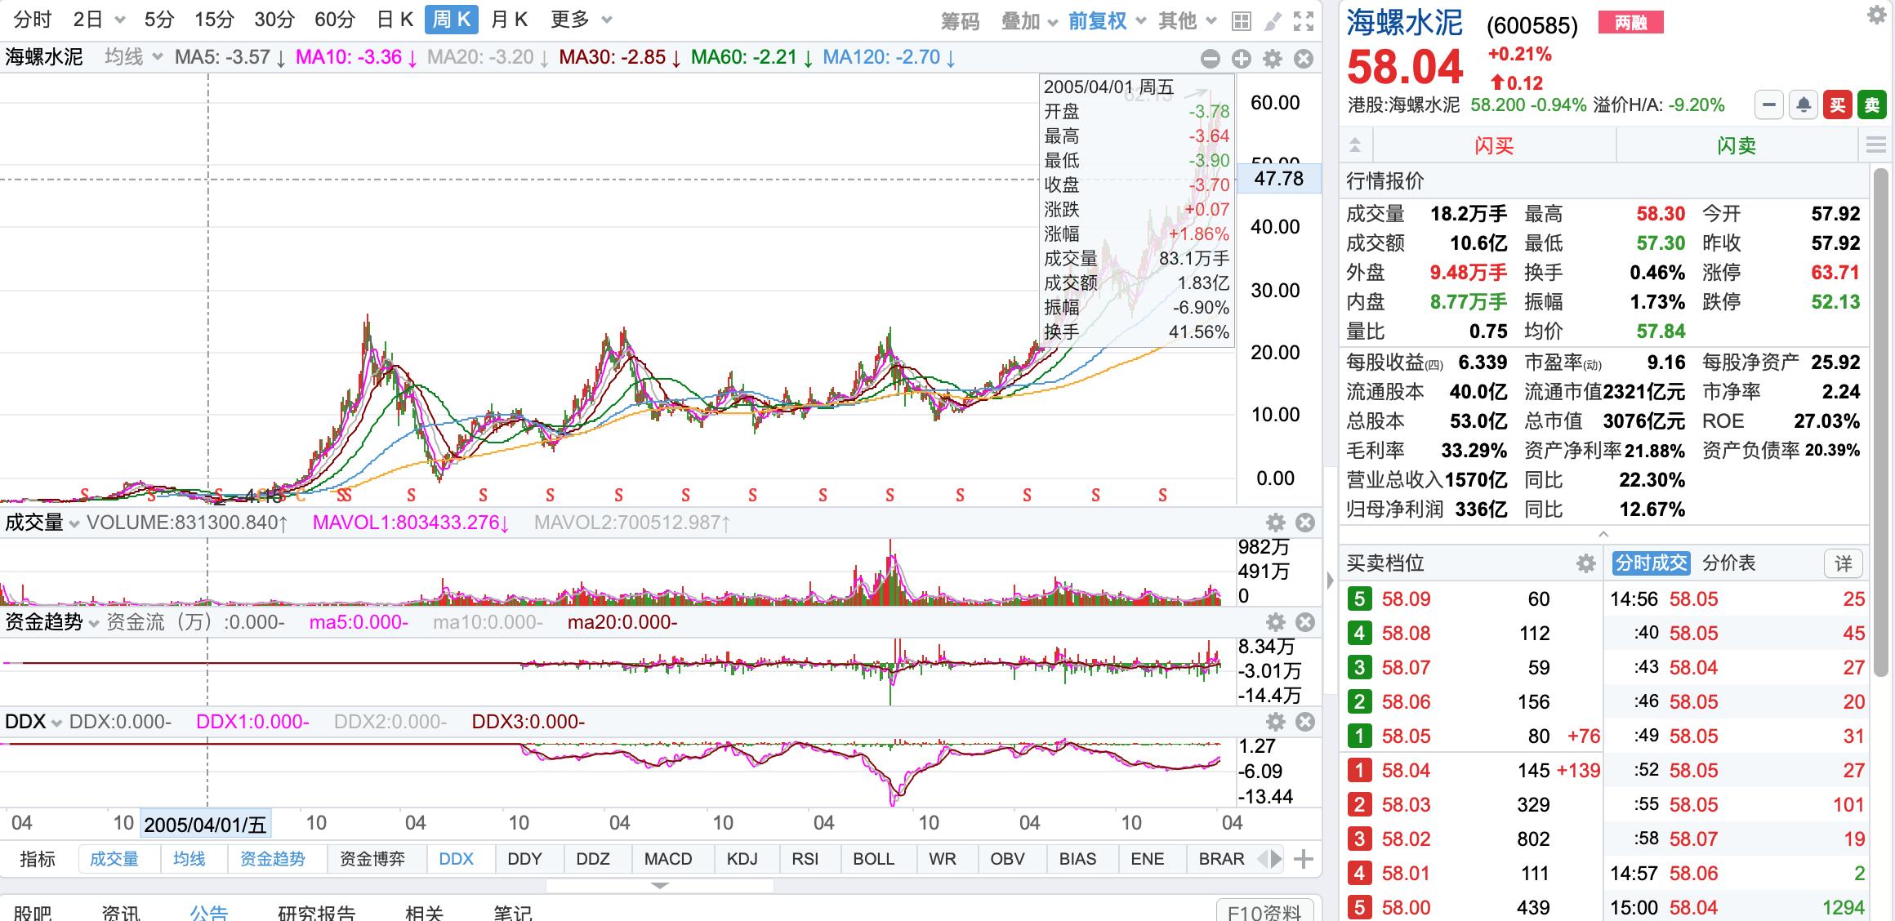Switch to the 月K monthly chart tab

pyautogui.click(x=508, y=20)
